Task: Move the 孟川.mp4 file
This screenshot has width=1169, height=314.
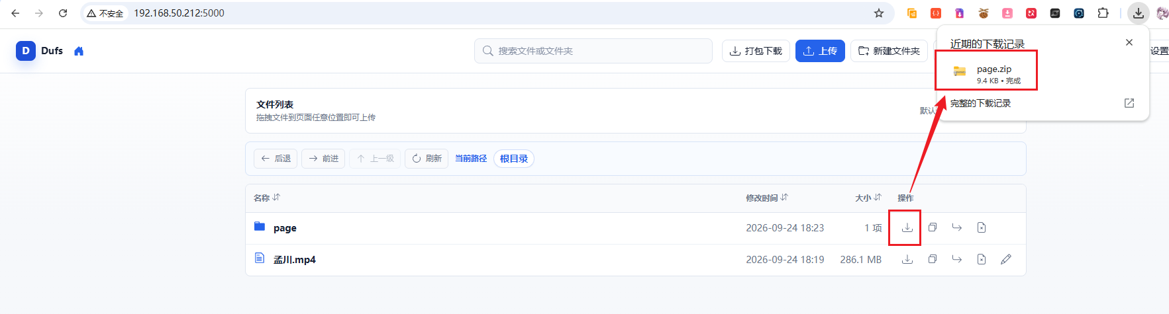Action: click(x=957, y=259)
